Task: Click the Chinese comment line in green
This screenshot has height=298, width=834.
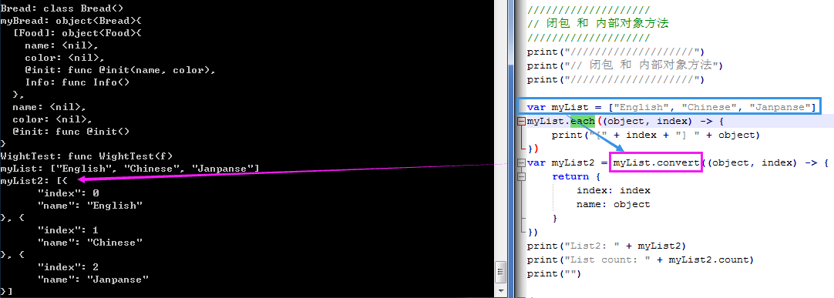Action: pyautogui.click(x=598, y=24)
